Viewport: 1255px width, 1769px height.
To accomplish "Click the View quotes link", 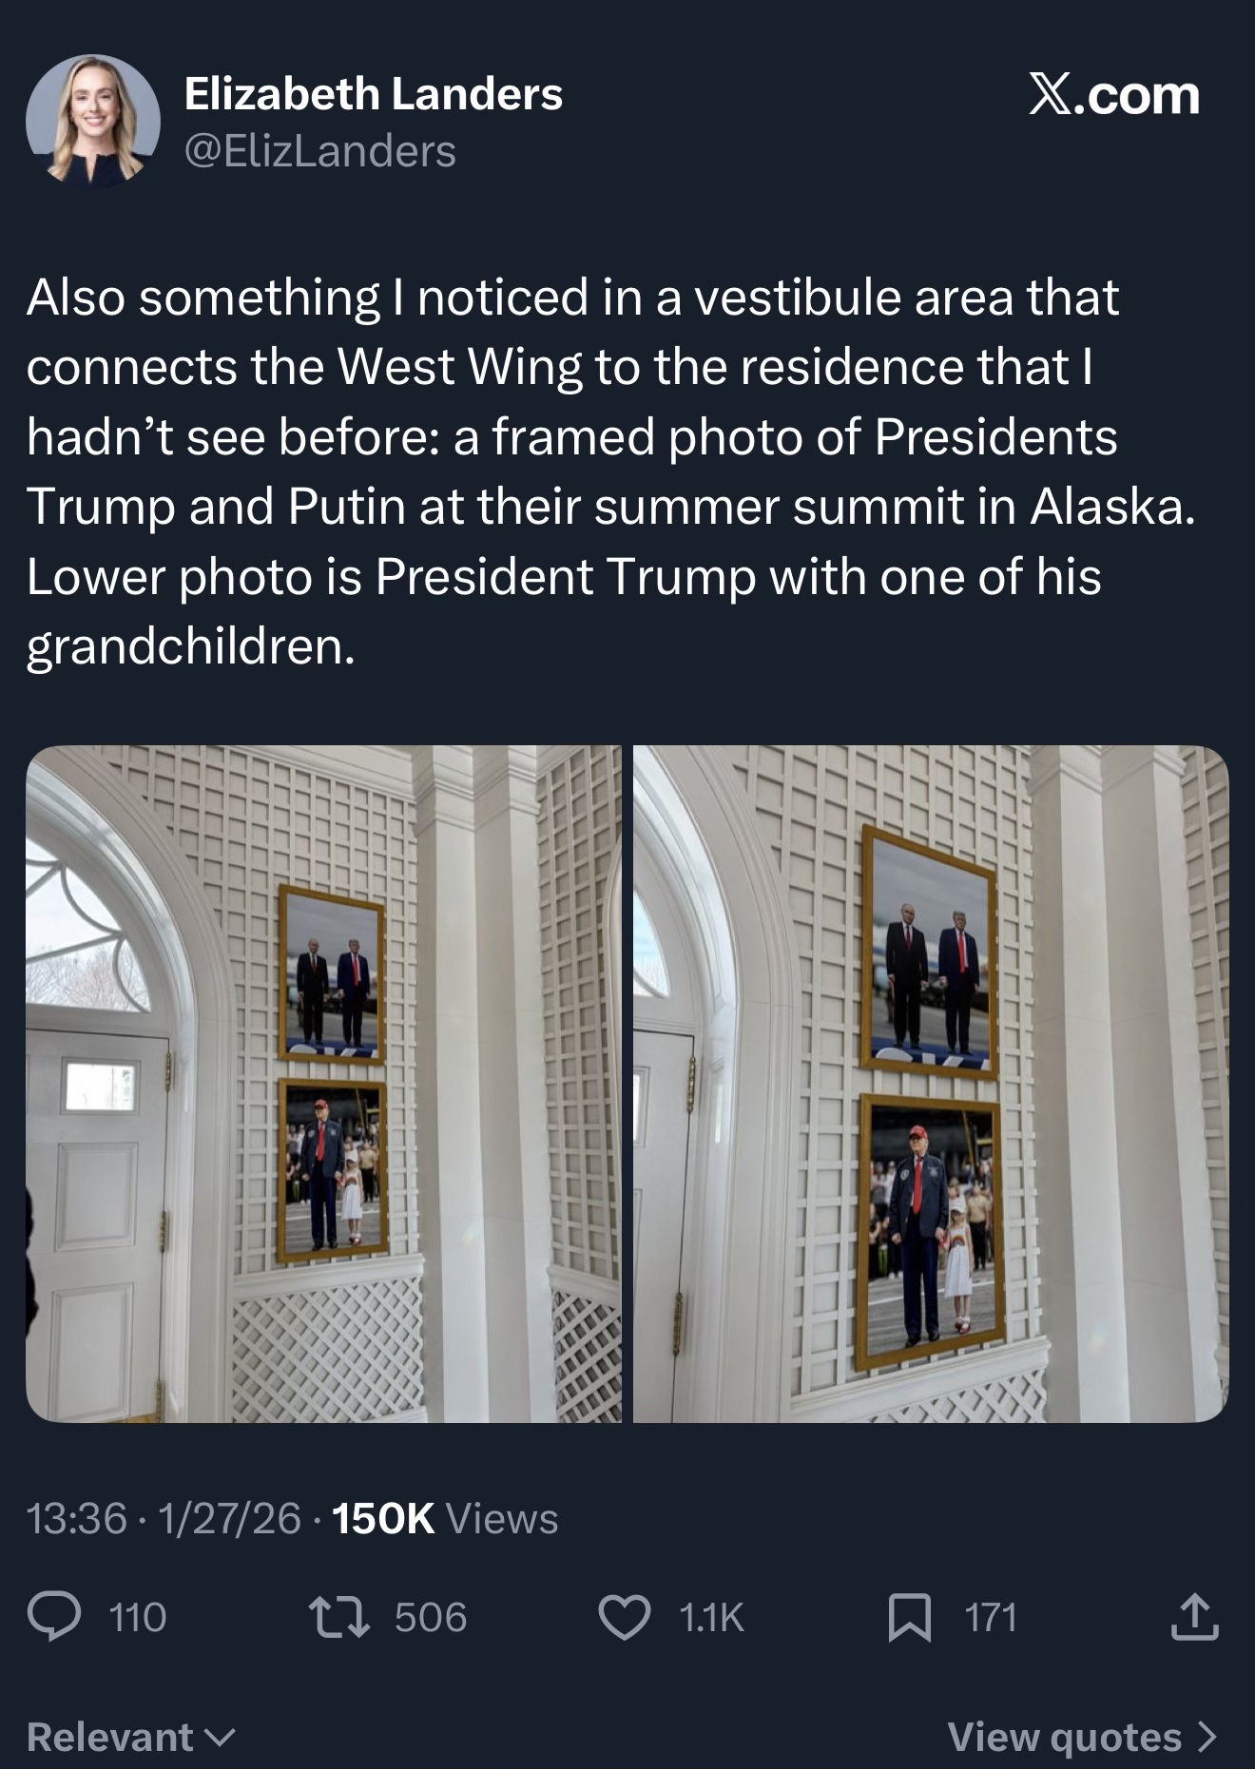I will pyautogui.click(x=1082, y=1738).
